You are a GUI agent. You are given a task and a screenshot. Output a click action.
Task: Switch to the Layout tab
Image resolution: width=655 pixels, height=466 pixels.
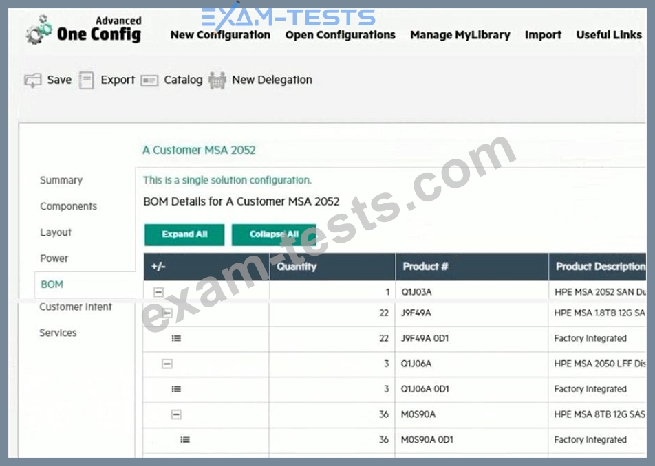click(x=56, y=232)
